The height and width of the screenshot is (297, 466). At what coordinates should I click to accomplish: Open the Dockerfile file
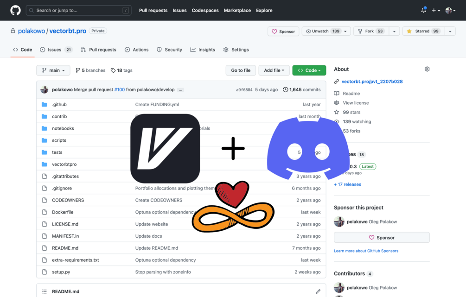pos(63,212)
